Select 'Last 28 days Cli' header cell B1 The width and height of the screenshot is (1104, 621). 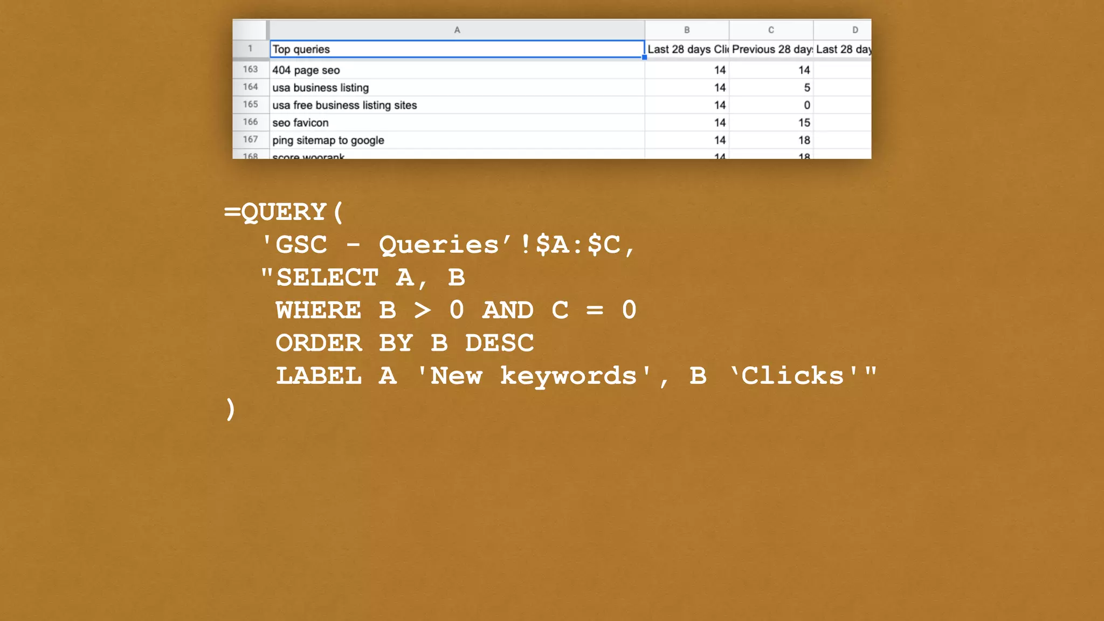point(687,49)
